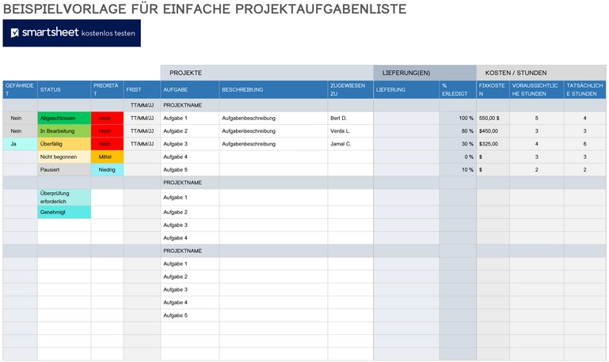Select the Nein cell for Aufgabe 1
The width and height of the screenshot is (609, 362).
click(21, 119)
